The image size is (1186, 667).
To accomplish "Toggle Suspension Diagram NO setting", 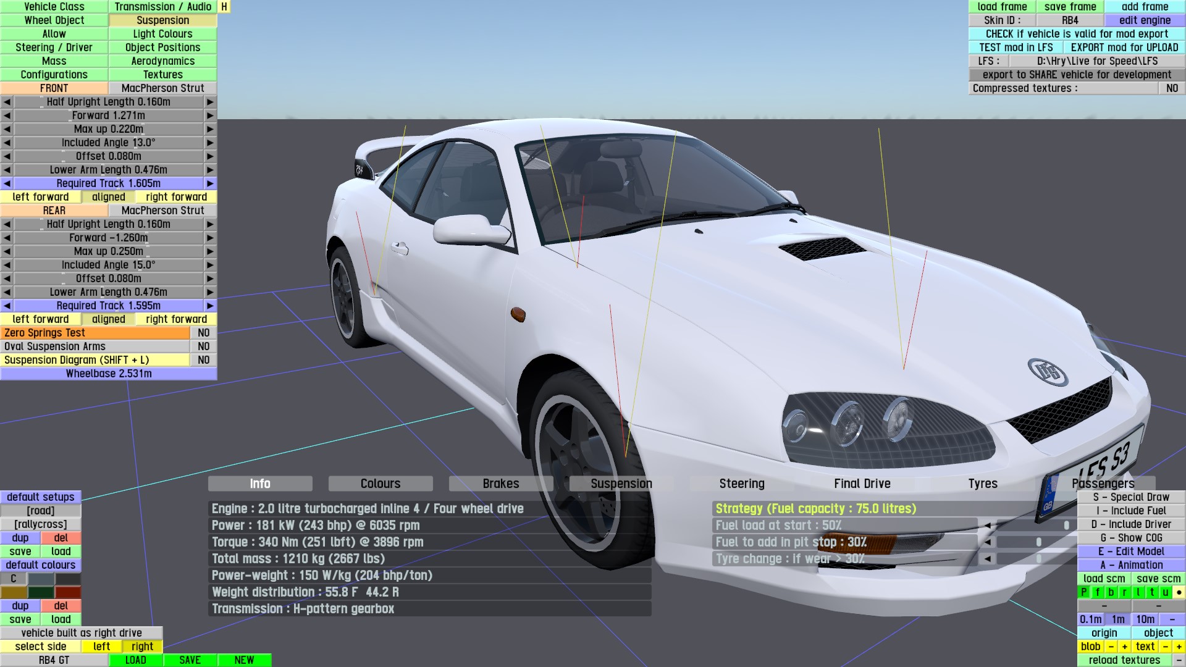I will coord(203,360).
